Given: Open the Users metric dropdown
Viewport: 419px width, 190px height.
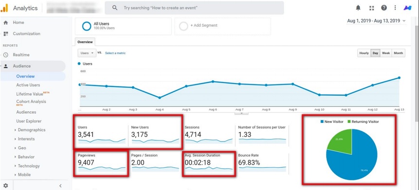Looking at the screenshot, I should 87,53.
